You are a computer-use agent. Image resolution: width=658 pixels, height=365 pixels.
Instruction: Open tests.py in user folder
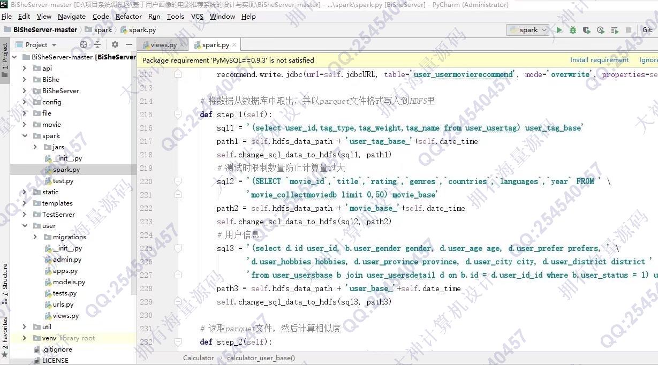[65, 293]
